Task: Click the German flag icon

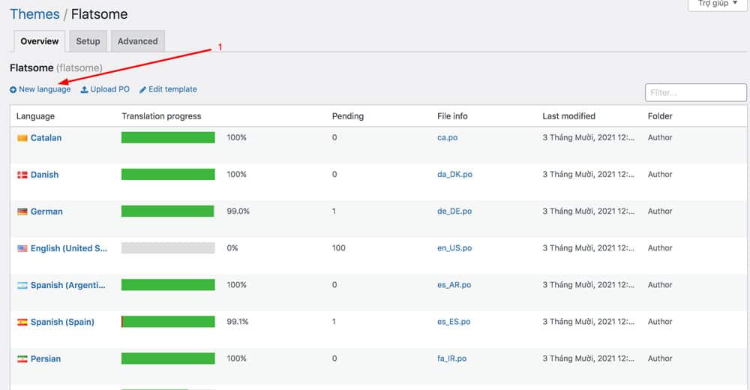Action: coord(22,211)
